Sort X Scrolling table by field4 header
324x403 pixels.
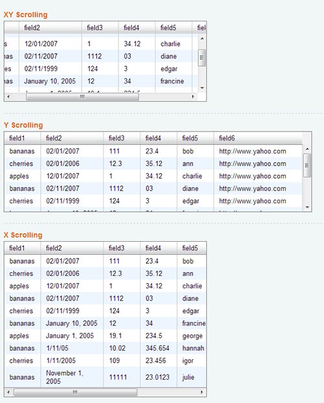[x=159, y=248]
